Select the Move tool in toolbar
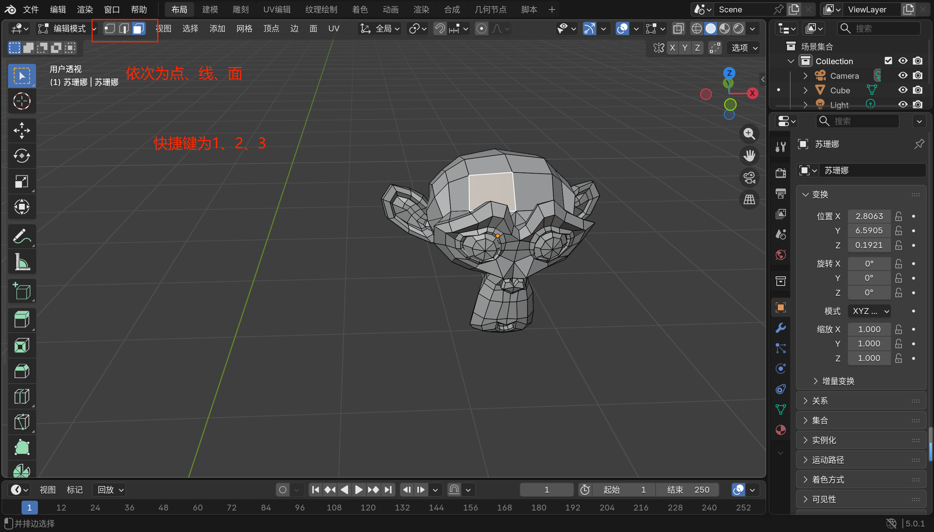Screen dimensions: 934x532 click(x=22, y=131)
